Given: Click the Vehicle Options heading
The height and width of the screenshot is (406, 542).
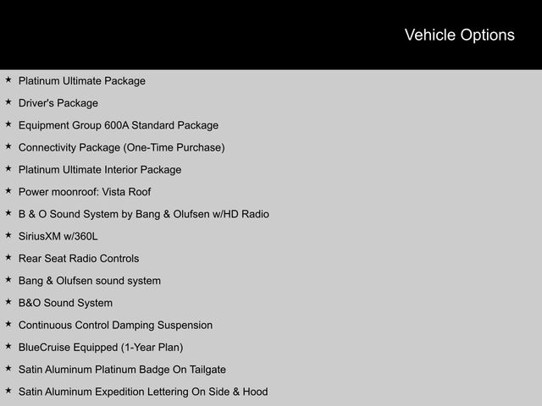Looking at the screenshot, I should coord(459,35).
